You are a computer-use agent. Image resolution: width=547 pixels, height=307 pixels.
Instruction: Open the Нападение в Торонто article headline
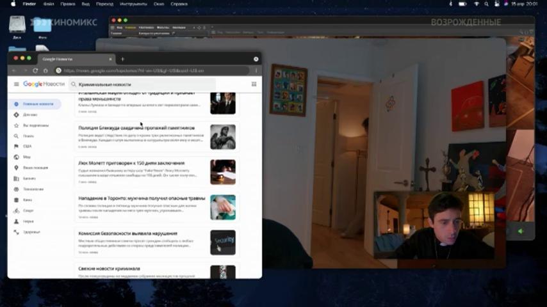[x=142, y=198]
